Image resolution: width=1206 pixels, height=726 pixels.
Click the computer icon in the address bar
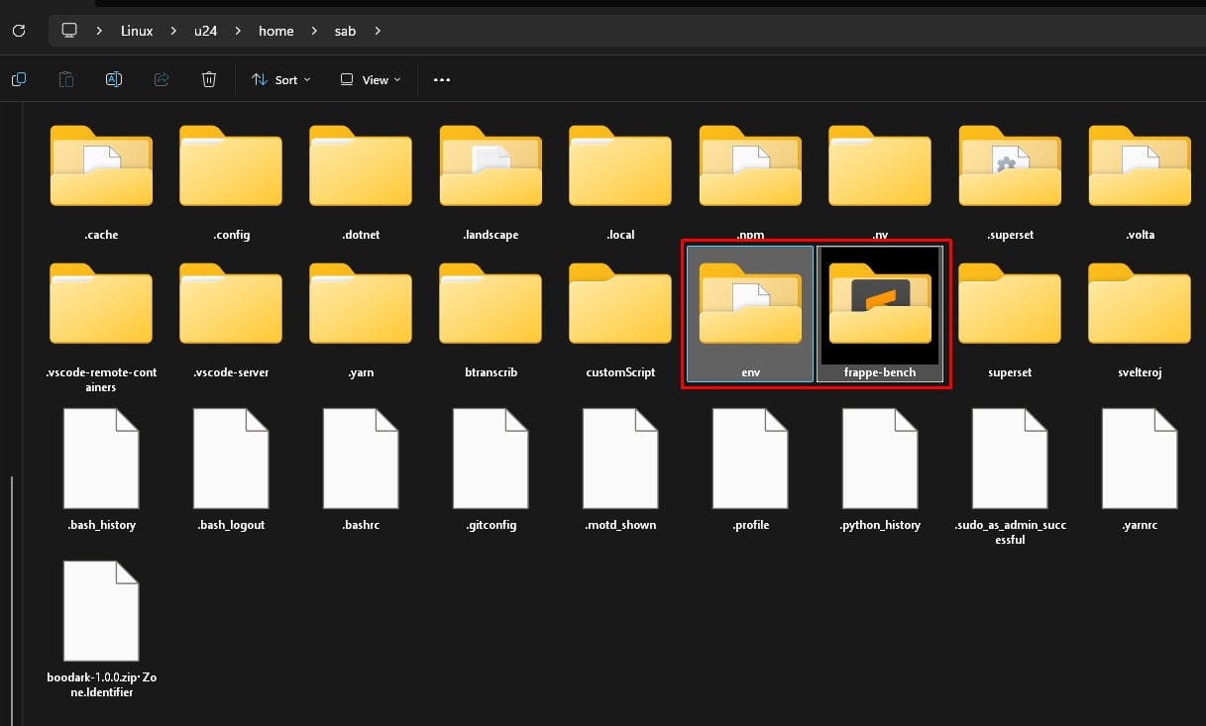click(x=68, y=31)
